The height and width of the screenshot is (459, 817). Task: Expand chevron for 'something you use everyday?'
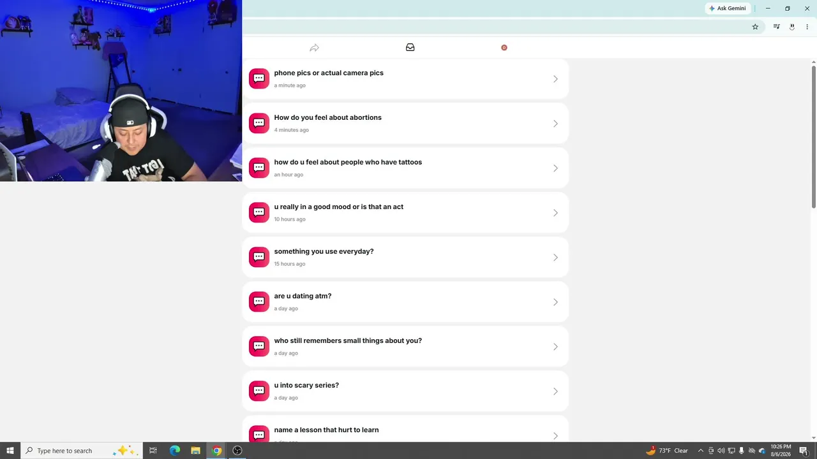555,258
